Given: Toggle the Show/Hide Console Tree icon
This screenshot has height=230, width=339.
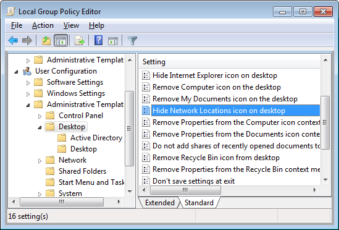Looking at the screenshot, I should point(61,41).
